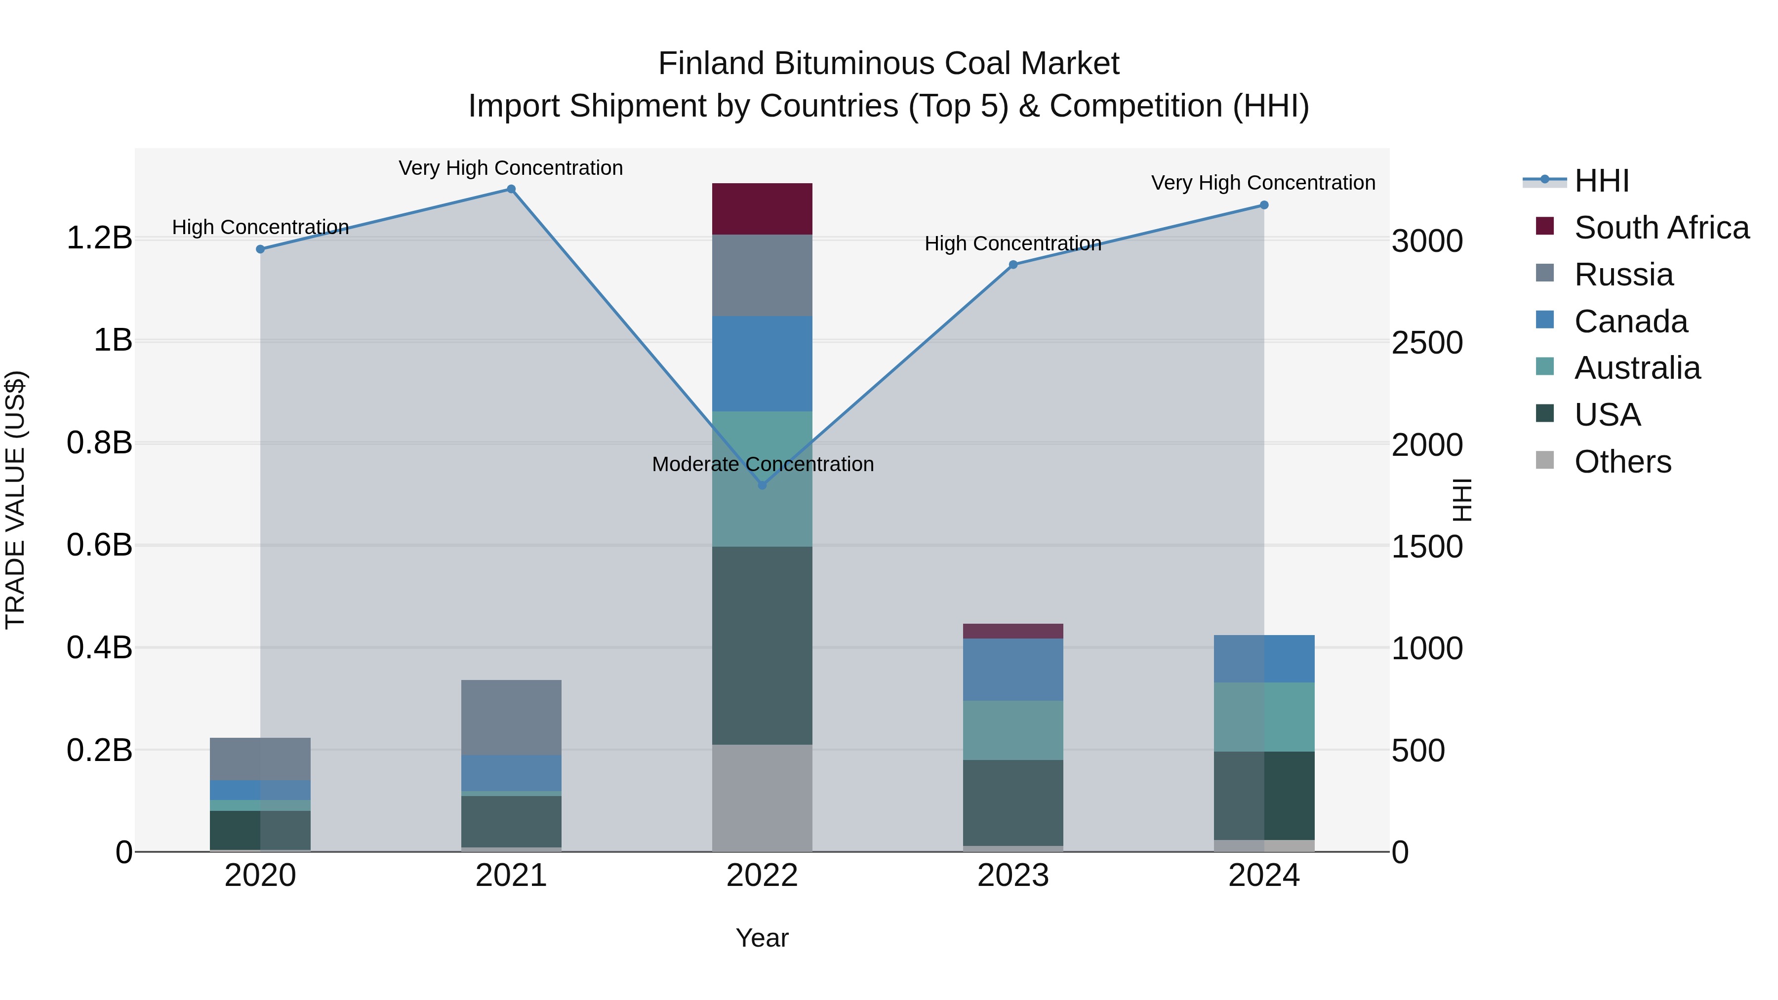Viewport: 1778px width, 1000px height.
Task: Click the 2024 x-axis tick label
Action: coord(1264,876)
